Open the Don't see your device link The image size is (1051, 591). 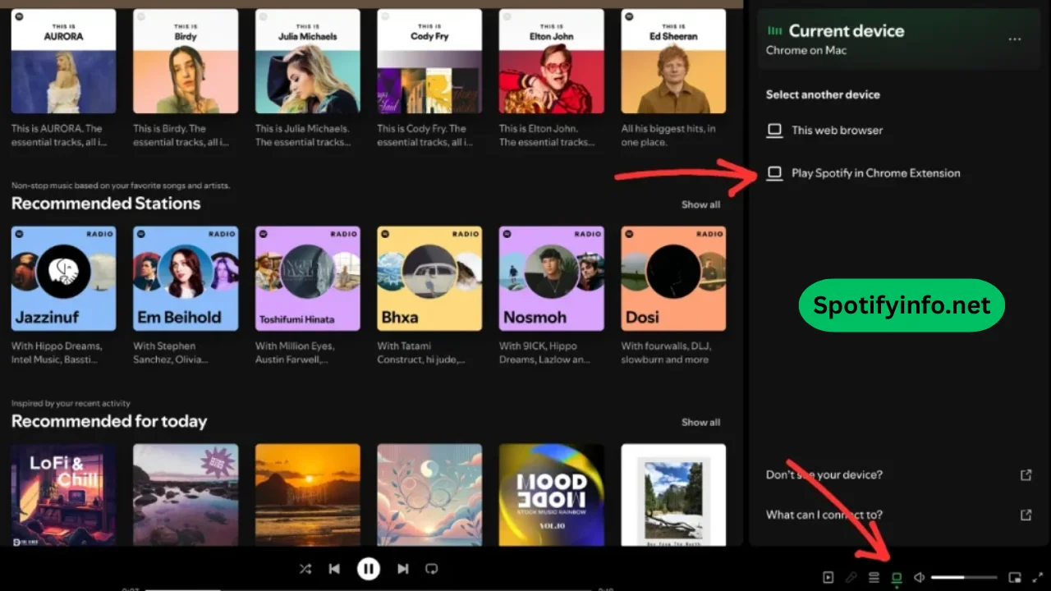824,474
